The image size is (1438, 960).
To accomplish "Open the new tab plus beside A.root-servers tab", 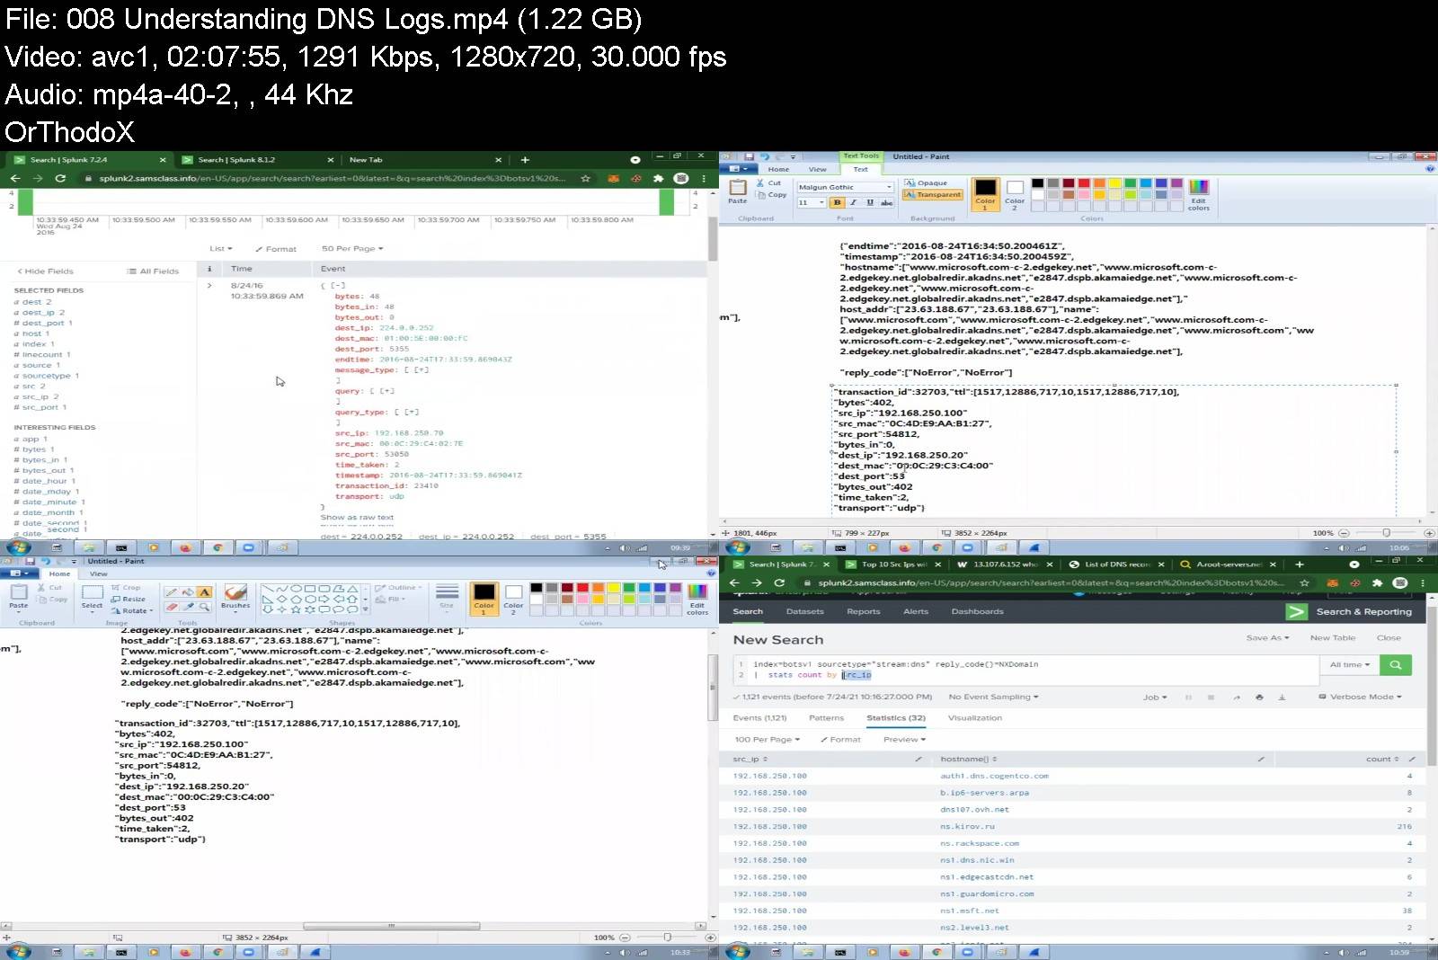I will click(1299, 564).
